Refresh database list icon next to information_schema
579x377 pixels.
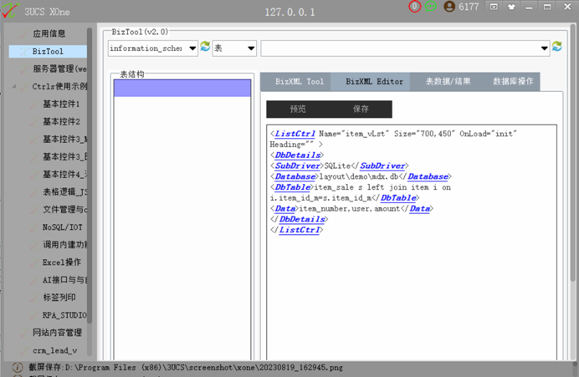coord(205,47)
